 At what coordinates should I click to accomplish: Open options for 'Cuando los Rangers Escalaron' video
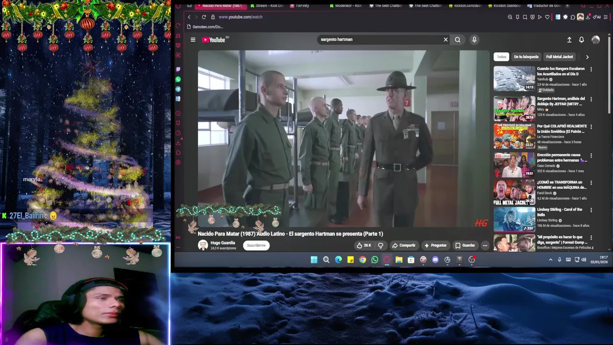click(x=591, y=69)
